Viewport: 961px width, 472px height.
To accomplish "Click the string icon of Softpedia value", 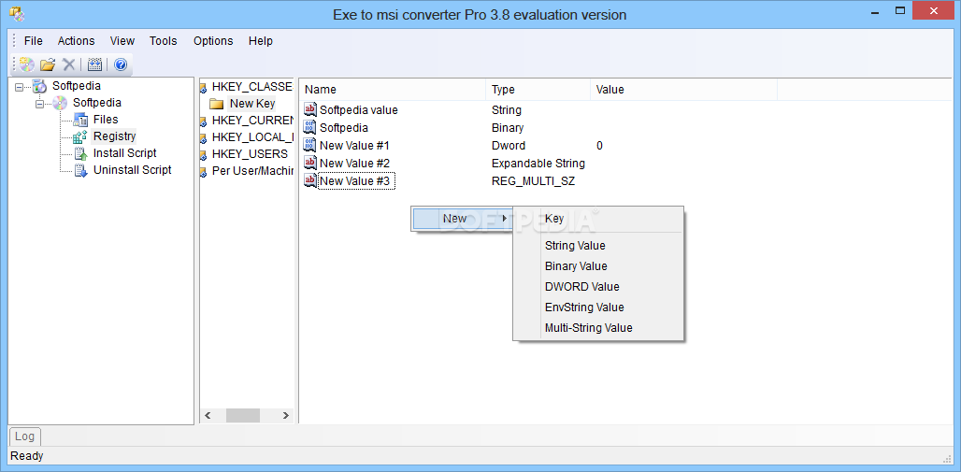I will pyautogui.click(x=310, y=110).
